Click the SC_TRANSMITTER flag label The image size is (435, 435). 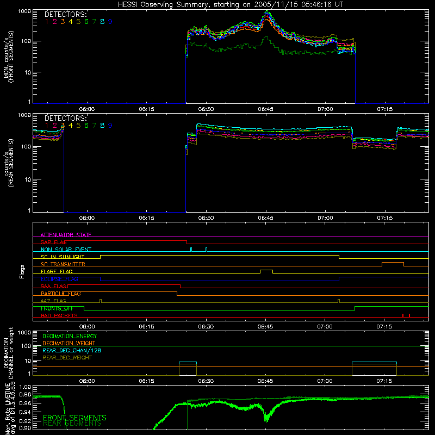(63, 264)
